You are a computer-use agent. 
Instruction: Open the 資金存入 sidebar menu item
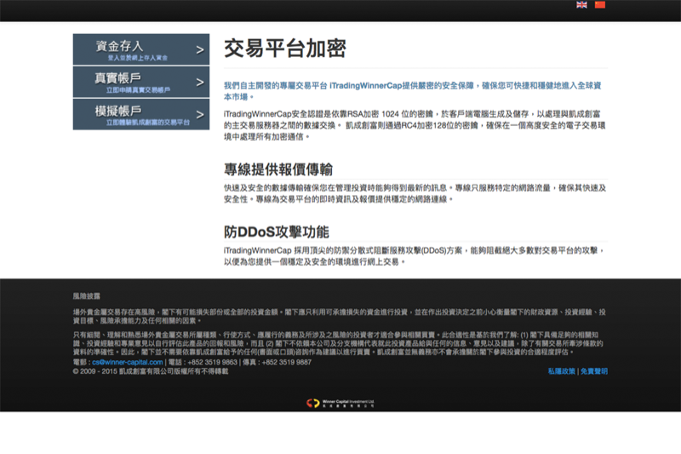[x=141, y=49]
